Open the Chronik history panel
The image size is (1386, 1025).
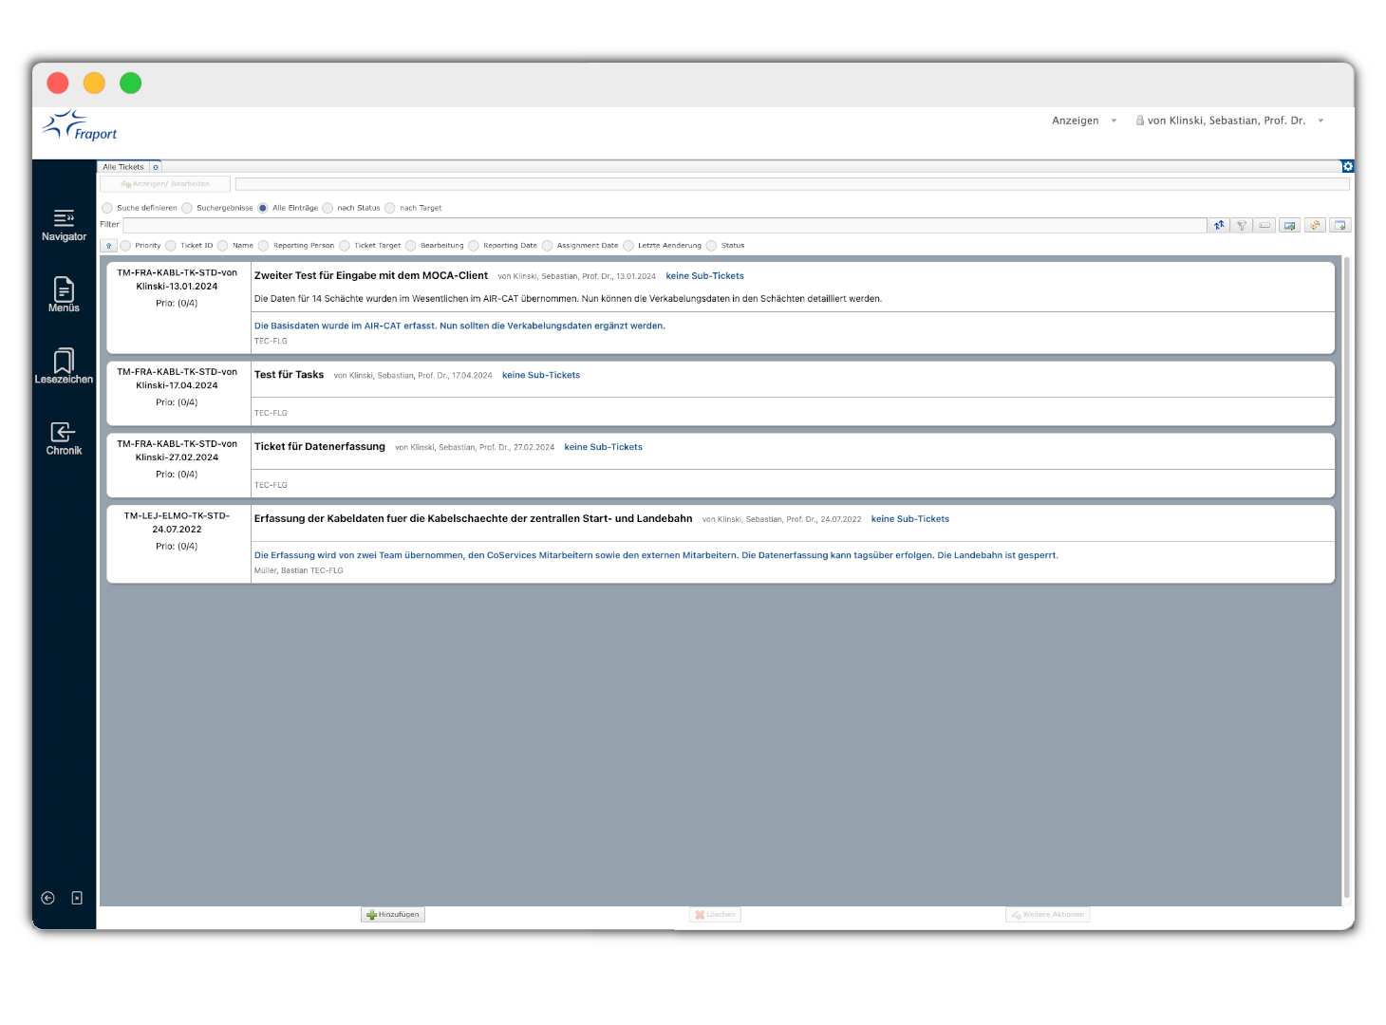(x=64, y=438)
